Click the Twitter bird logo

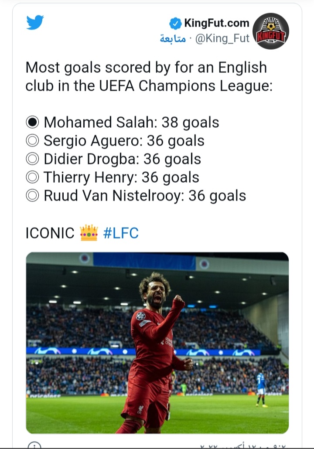point(35,23)
